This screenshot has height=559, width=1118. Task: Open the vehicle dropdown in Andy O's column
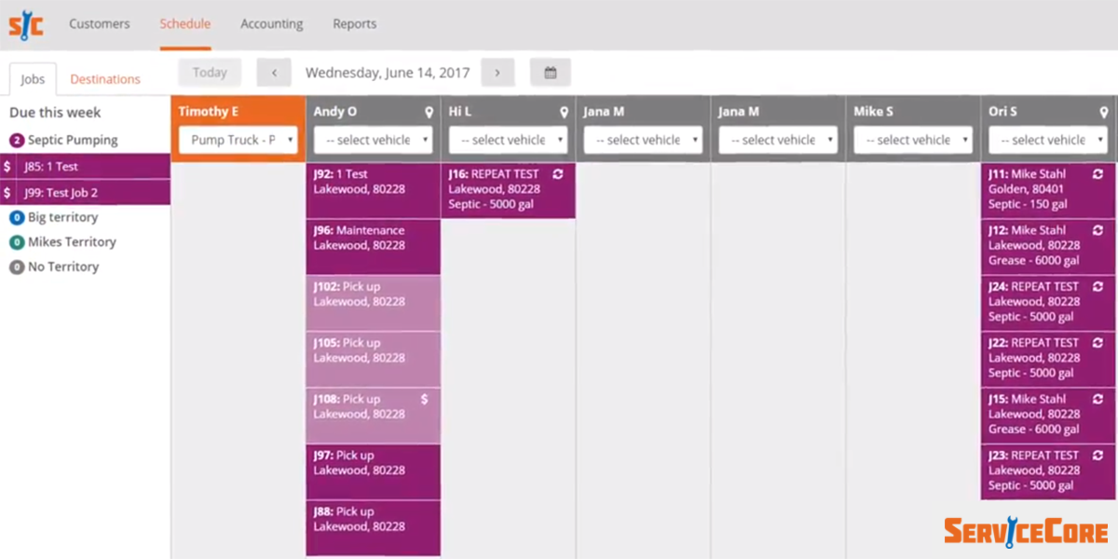(x=373, y=139)
